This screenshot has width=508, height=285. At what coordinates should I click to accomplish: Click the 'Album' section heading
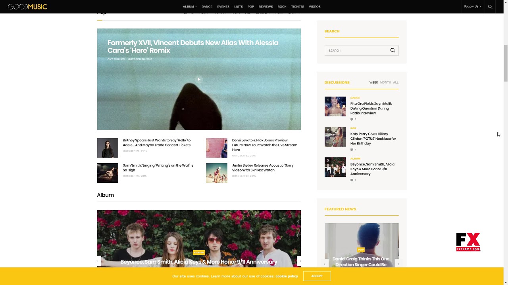point(106,195)
